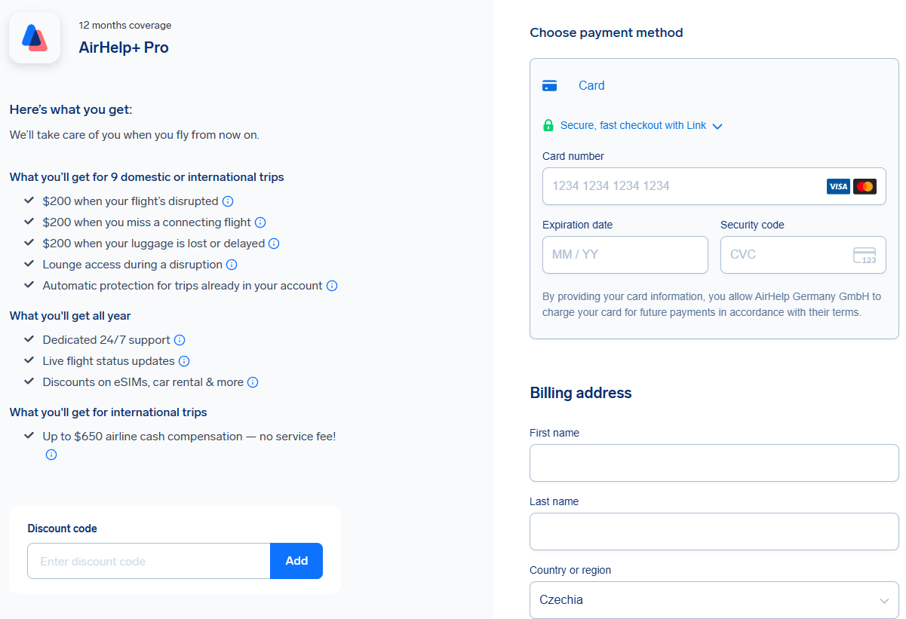Select the Card payment method
The height and width of the screenshot is (619, 906).
591,86
